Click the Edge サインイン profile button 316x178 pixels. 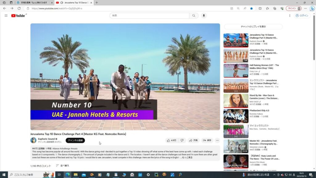pyautogui.click(x=294, y=8)
